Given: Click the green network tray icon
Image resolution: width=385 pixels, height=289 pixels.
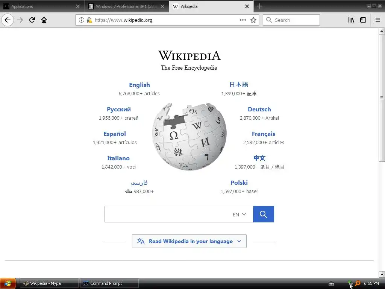Looking at the screenshot, I should (350, 283).
